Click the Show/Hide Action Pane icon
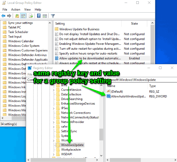The image size is (177, 162). coord(45,16)
